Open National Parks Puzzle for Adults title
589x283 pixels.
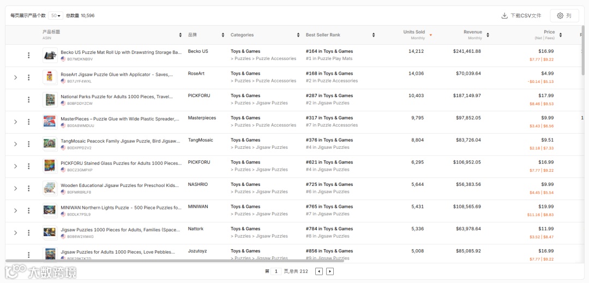117,97
